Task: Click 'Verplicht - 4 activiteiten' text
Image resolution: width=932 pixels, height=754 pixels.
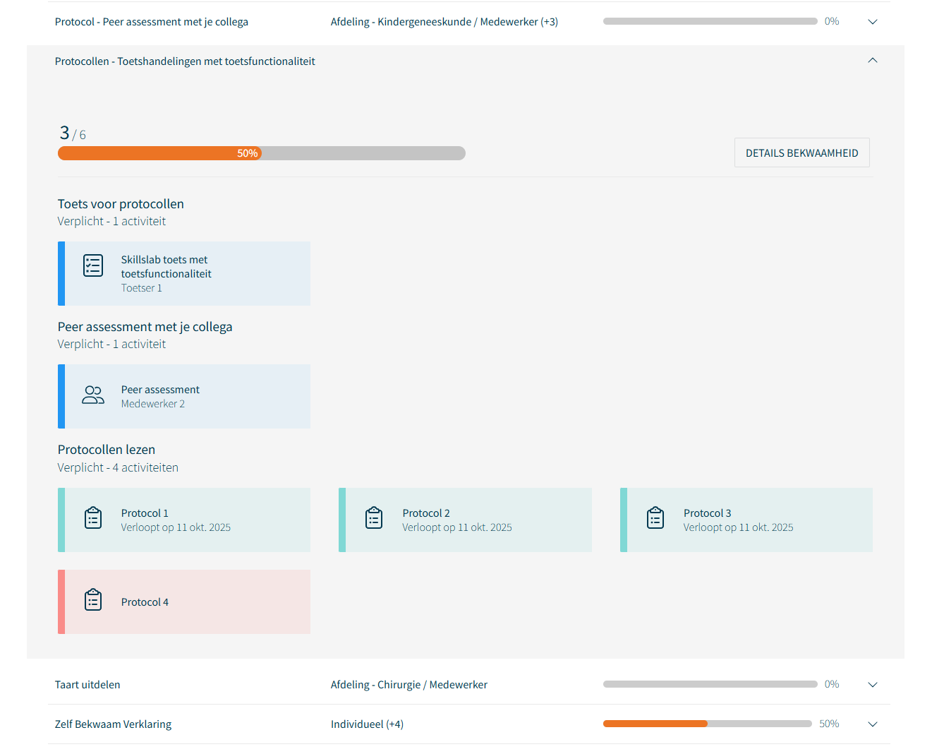Action: 118,467
